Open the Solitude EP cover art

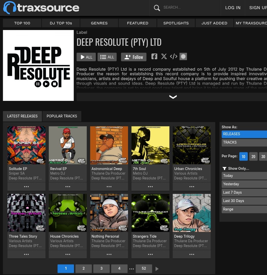26,145
